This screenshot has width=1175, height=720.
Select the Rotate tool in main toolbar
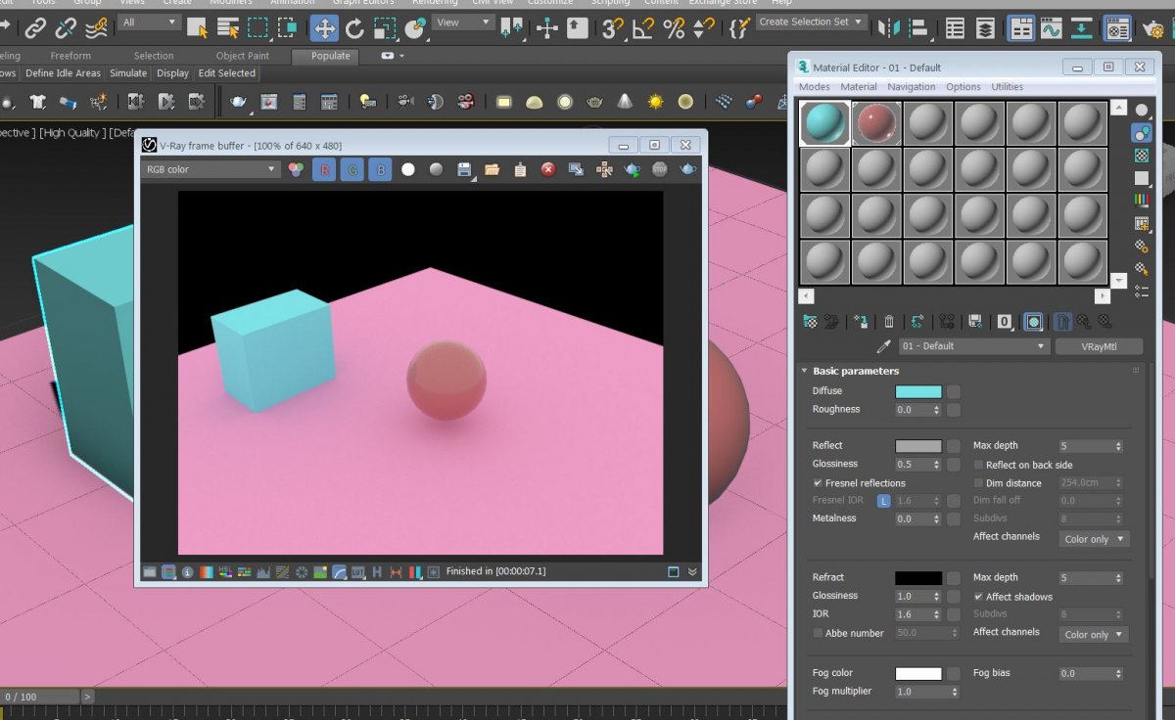[354, 27]
